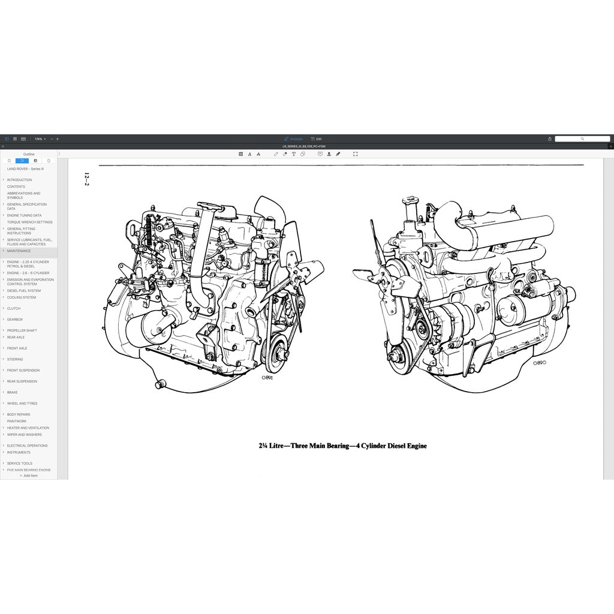This screenshot has width=614, height=614.
Task: Switch to Edit mode tab
Action: 316,139
